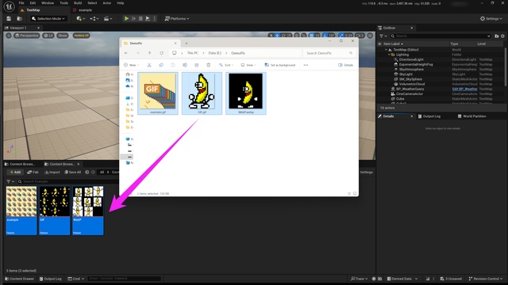Save the current level with the floppy icon
Viewport: 508px width, 285px height.
9,19
